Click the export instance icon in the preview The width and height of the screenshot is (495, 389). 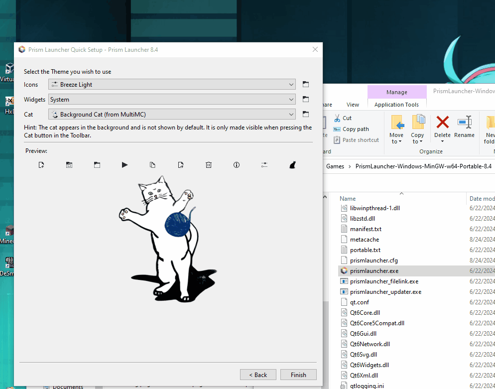tap(181, 165)
